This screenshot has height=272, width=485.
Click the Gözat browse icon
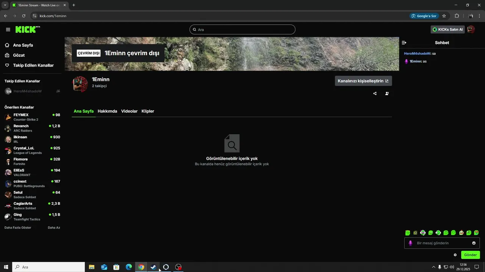(x=7, y=55)
